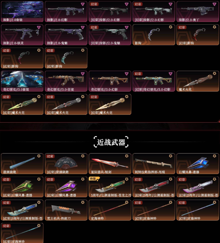This screenshot has height=243, width=220.
Task: Click the pink triangle tier icon on 掠影//2.0-奥丁
Action: coord(214,4)
